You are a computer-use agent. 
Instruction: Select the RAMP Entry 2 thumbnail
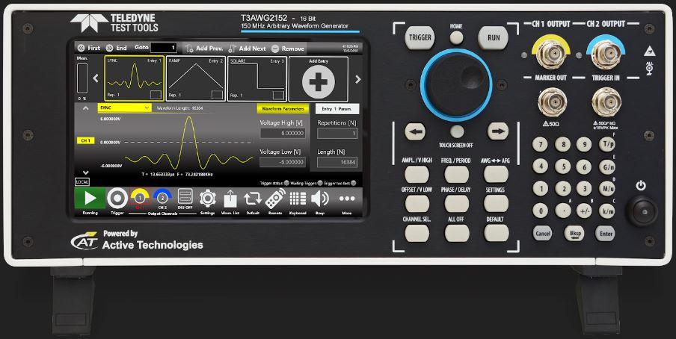(196, 78)
